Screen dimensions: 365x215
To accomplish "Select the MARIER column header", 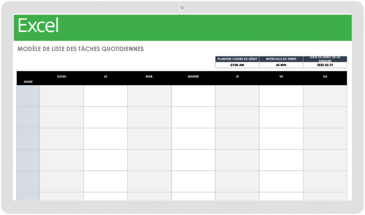I will (x=193, y=76).
